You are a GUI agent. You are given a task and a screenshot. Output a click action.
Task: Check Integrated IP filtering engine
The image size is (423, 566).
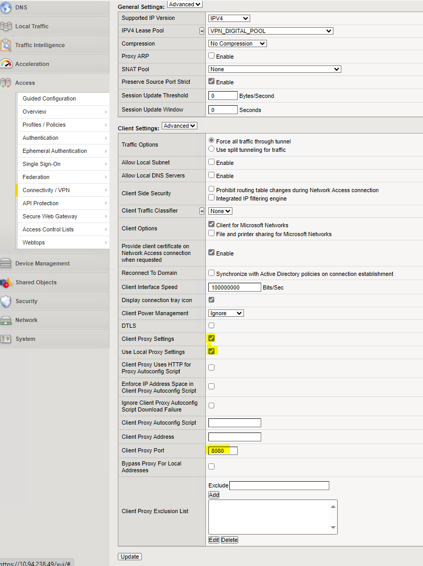[x=211, y=197]
